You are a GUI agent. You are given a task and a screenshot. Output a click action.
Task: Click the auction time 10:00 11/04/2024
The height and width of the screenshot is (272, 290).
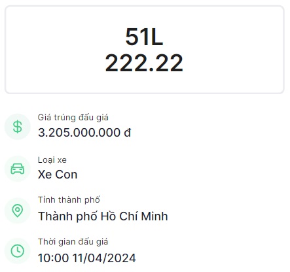87,258
